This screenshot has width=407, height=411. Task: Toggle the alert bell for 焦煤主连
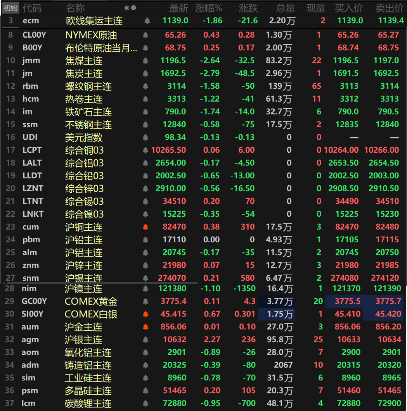(145, 61)
